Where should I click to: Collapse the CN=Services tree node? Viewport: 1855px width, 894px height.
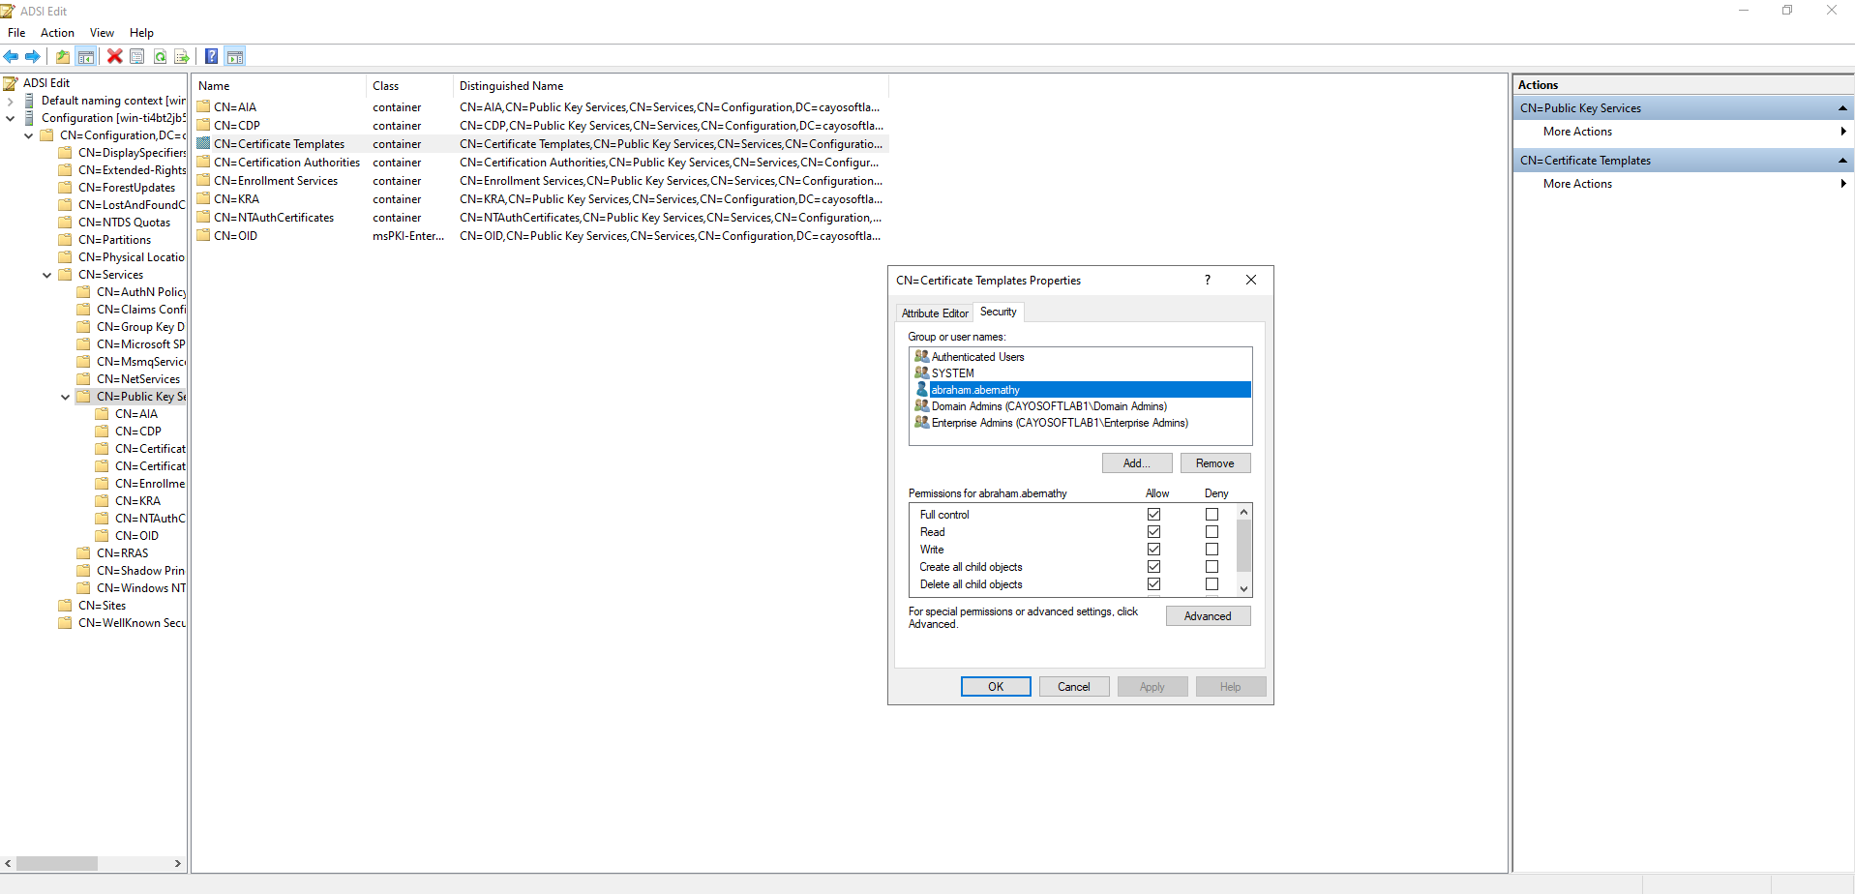(46, 275)
